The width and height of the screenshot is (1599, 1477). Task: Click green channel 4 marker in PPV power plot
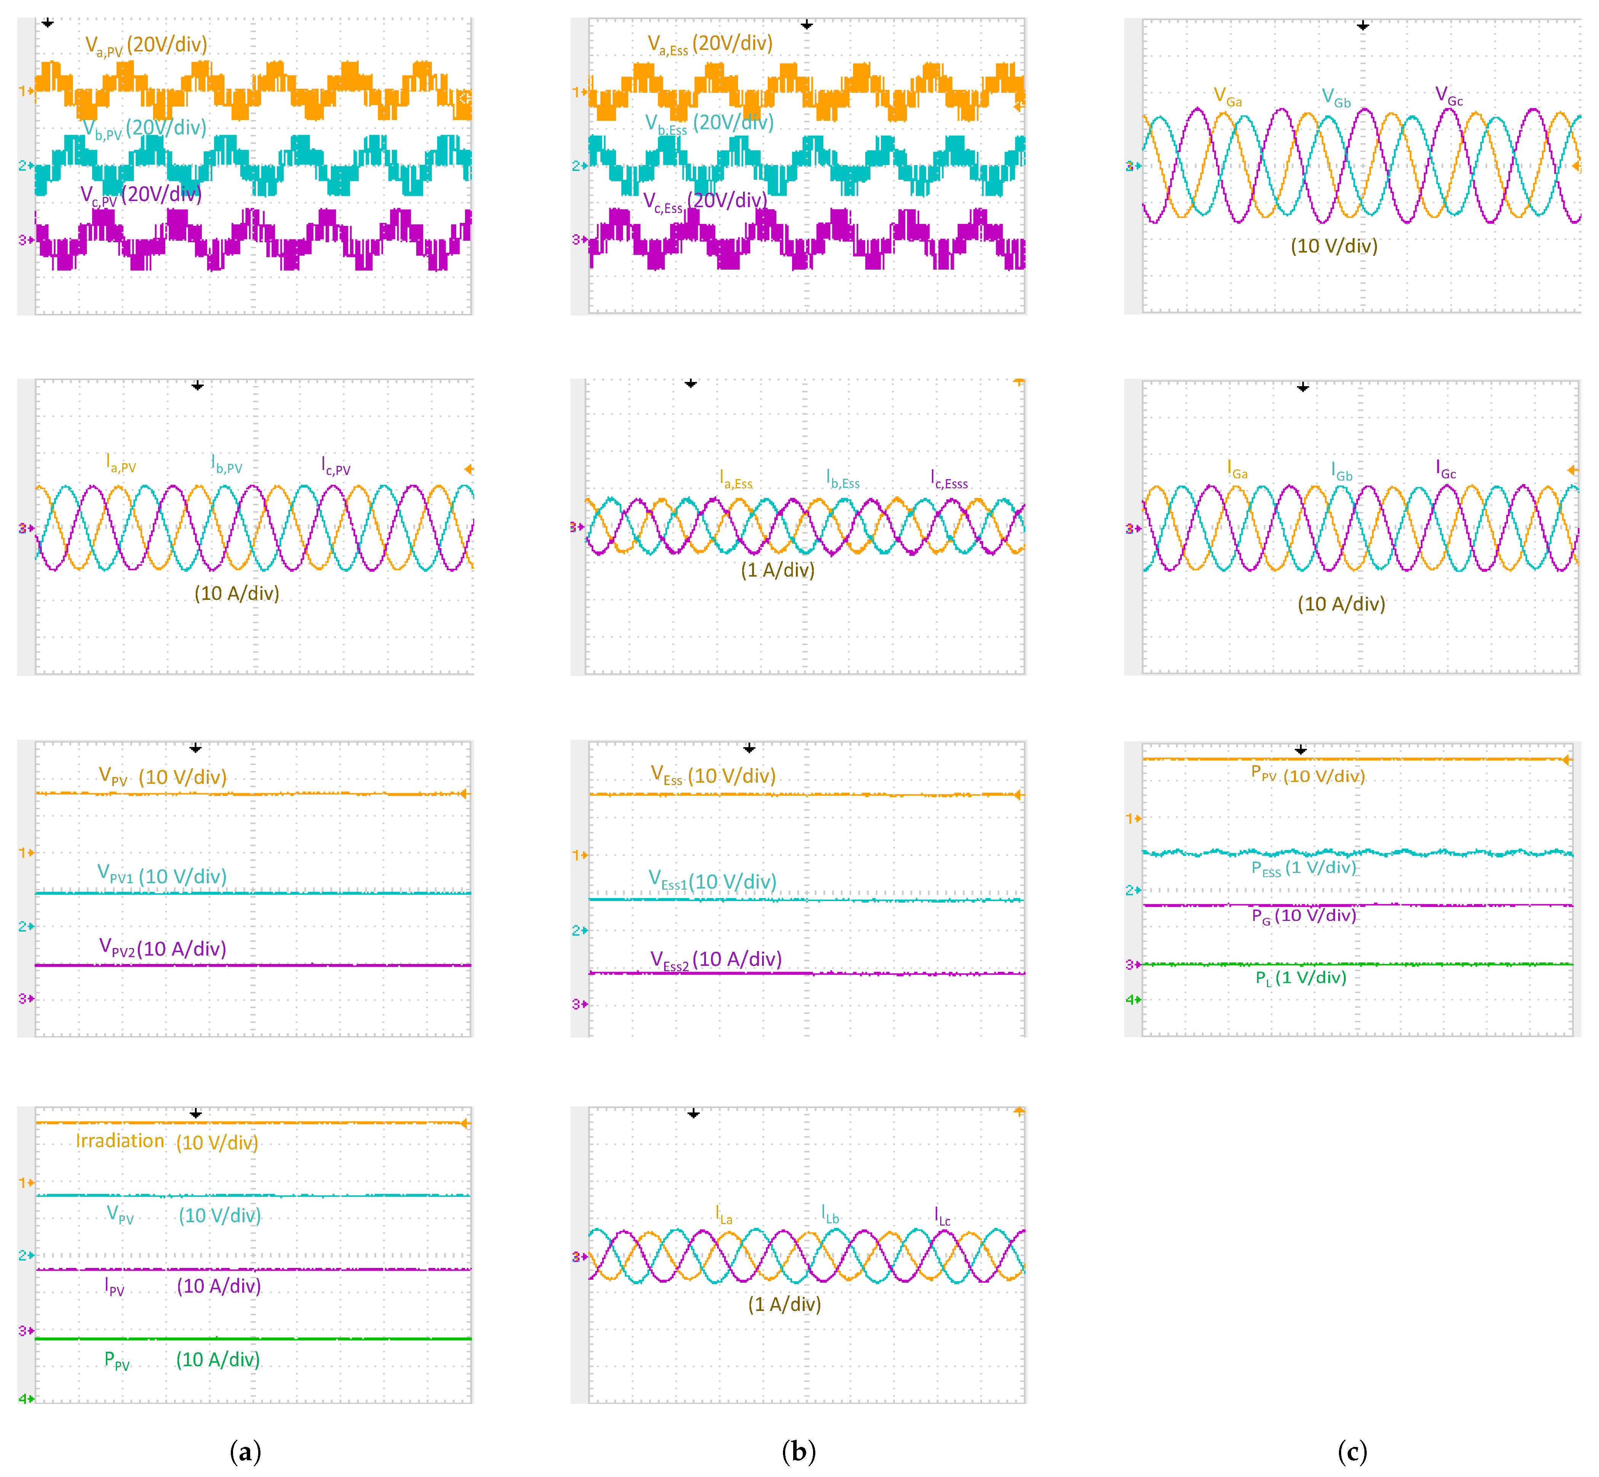click(1133, 999)
